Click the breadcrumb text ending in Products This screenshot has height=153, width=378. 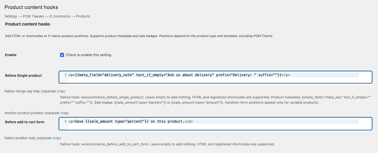point(47,16)
